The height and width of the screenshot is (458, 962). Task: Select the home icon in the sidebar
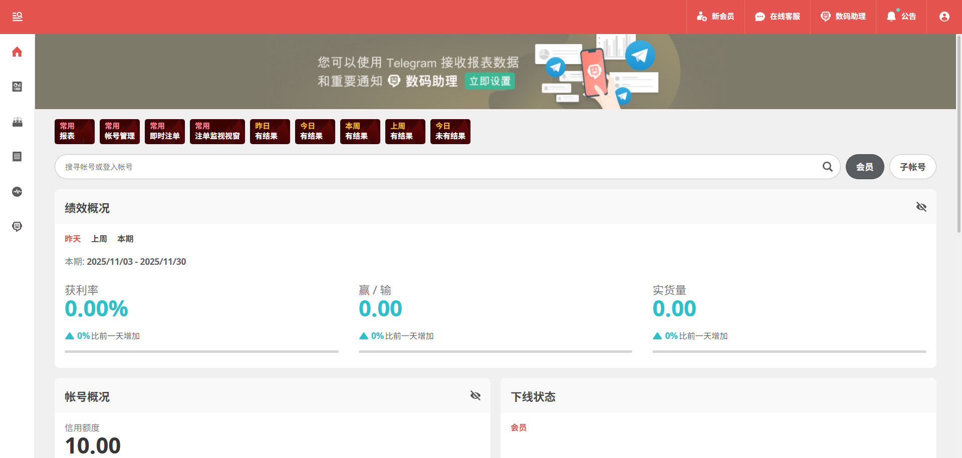click(x=17, y=52)
